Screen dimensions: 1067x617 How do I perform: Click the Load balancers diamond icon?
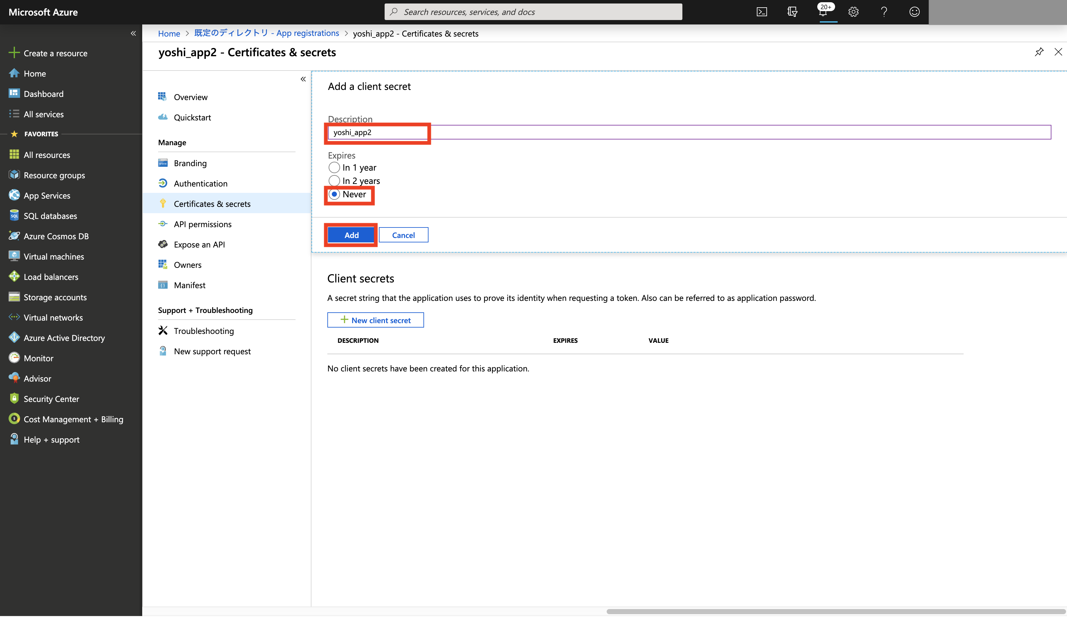tap(14, 276)
